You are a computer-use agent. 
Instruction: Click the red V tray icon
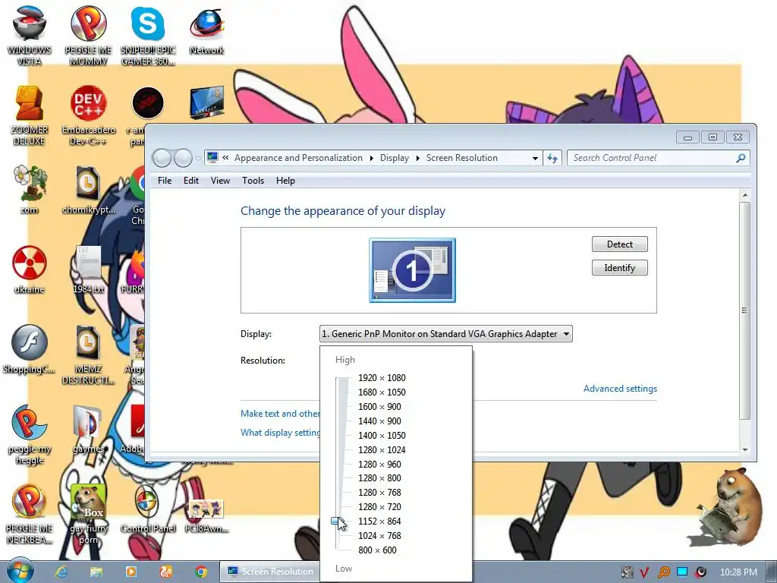(x=644, y=572)
